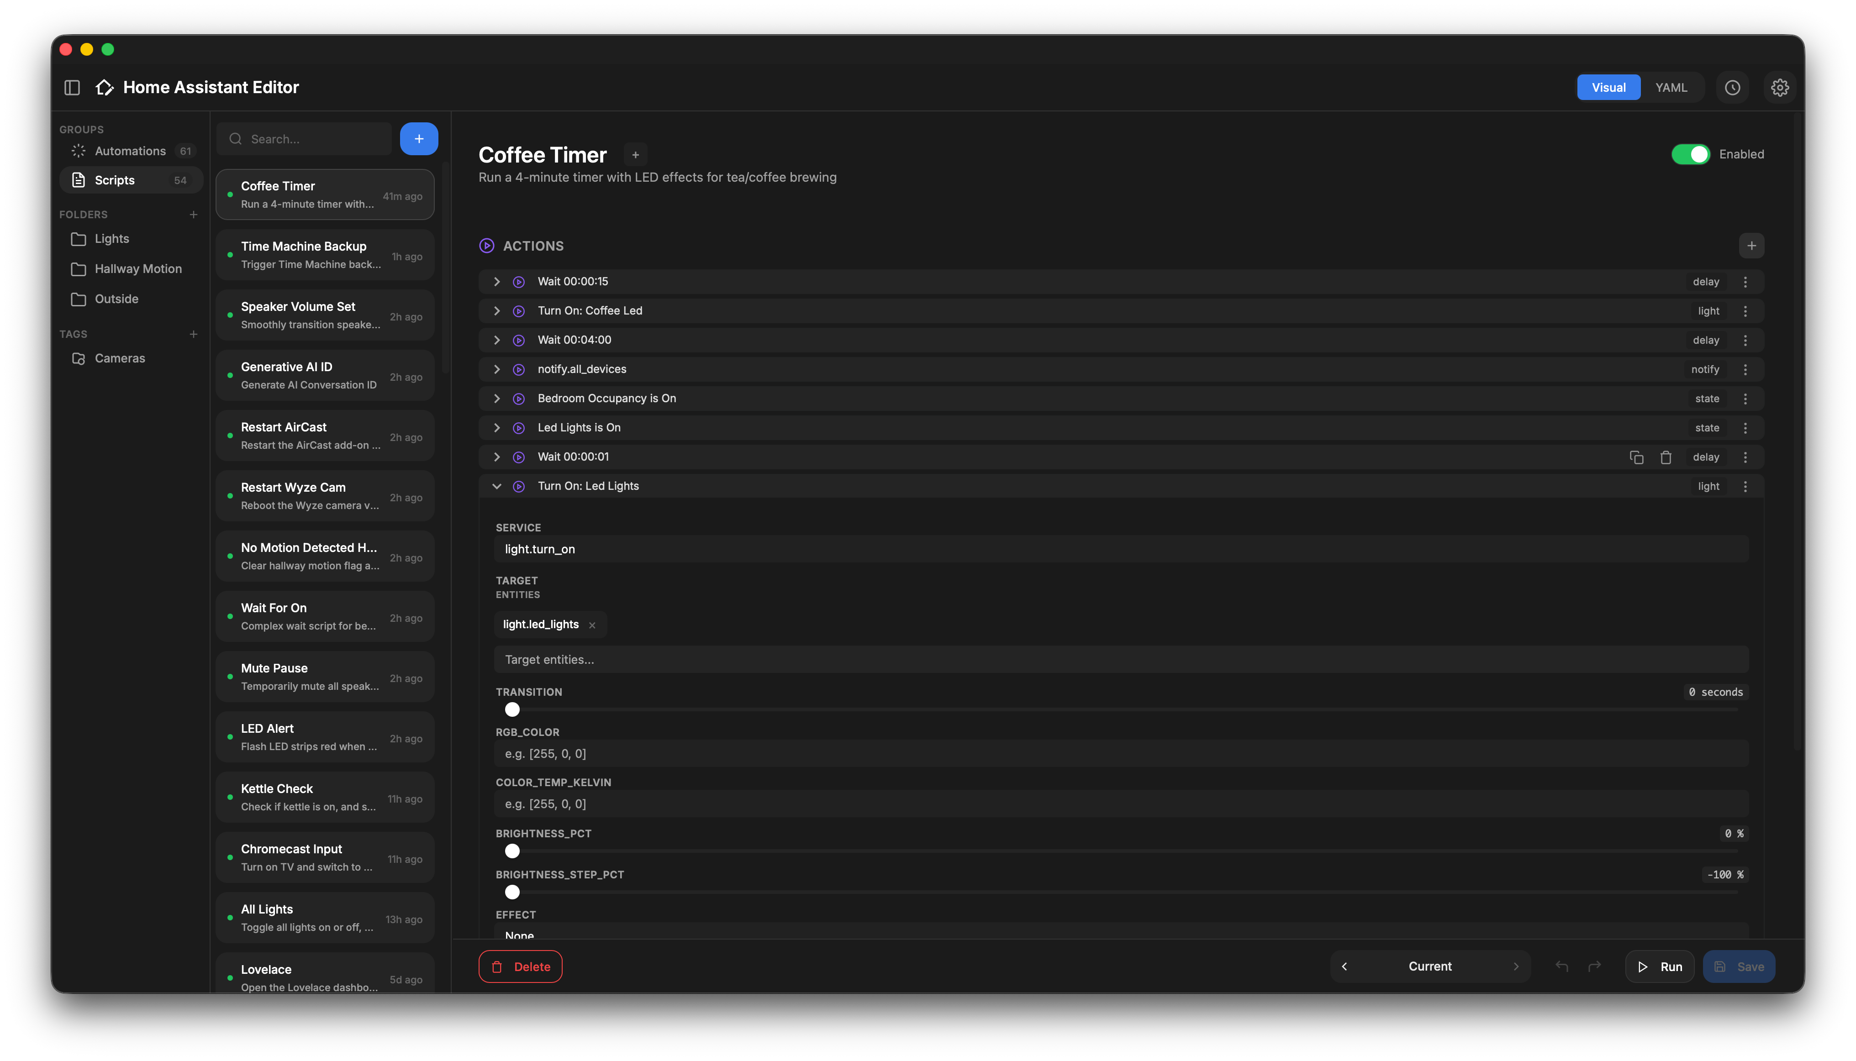Open the Kettle Check script
This screenshot has width=1856, height=1061.
click(325, 797)
